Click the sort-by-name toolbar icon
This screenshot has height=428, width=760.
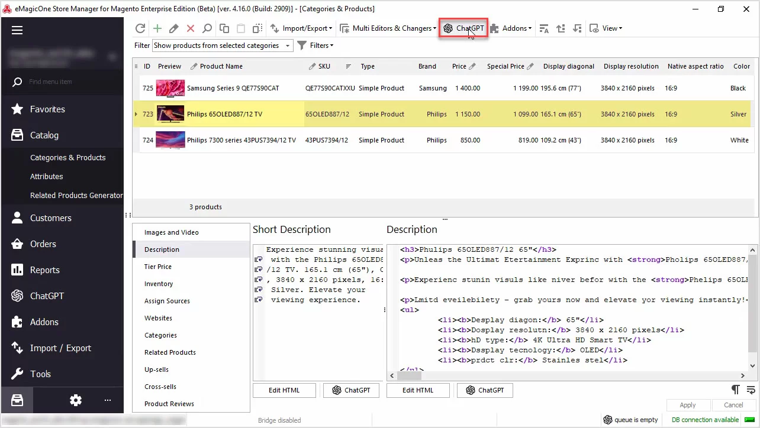coord(544,28)
